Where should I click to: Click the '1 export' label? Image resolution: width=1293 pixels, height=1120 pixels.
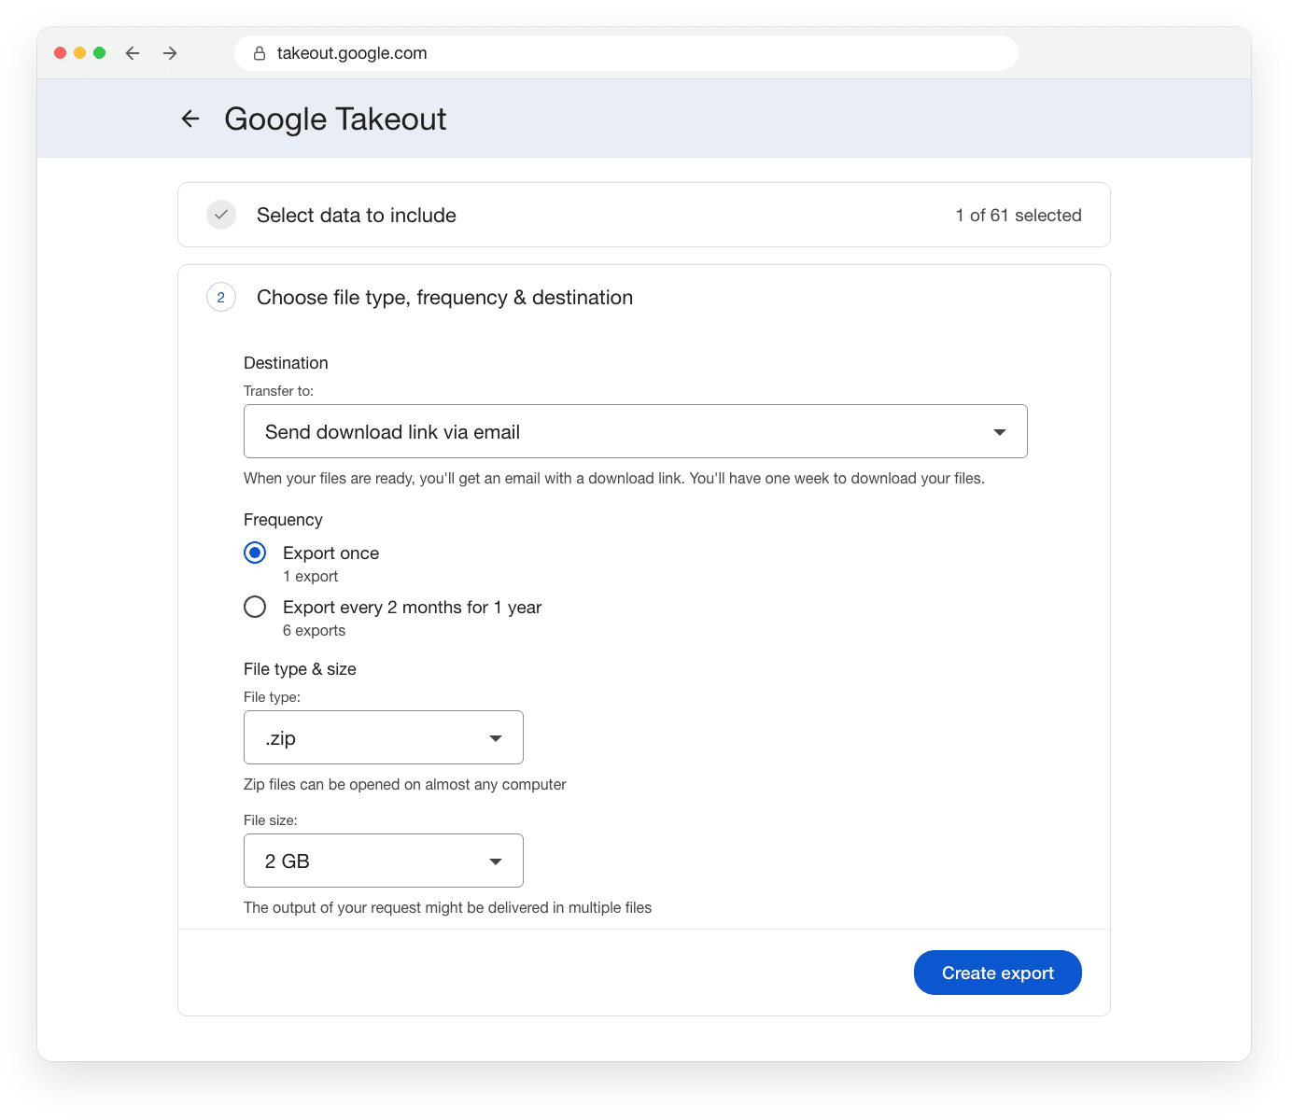(x=310, y=577)
